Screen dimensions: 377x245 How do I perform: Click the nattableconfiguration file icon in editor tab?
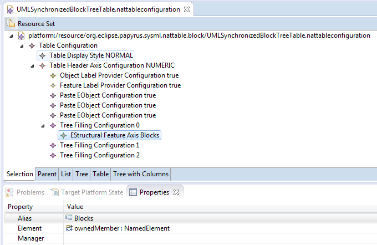pyautogui.click(x=10, y=9)
